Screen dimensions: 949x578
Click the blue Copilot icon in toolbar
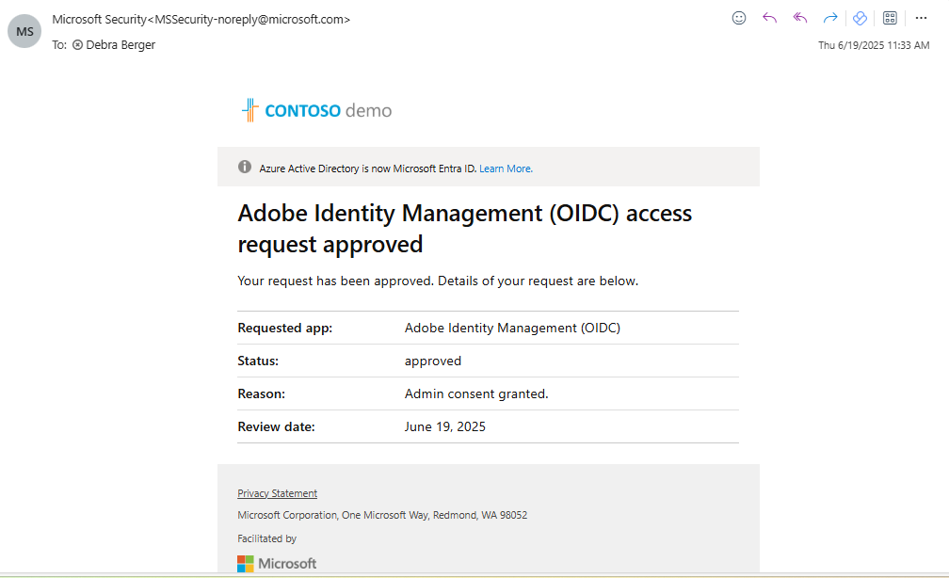click(x=860, y=18)
